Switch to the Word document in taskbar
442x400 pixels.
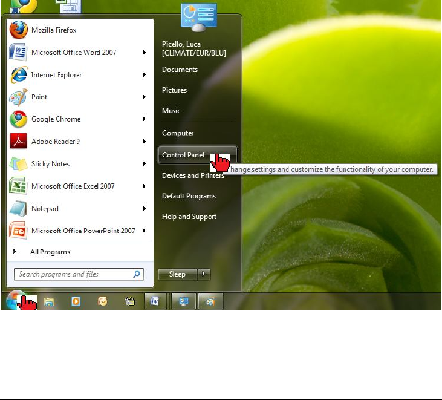tap(155, 301)
